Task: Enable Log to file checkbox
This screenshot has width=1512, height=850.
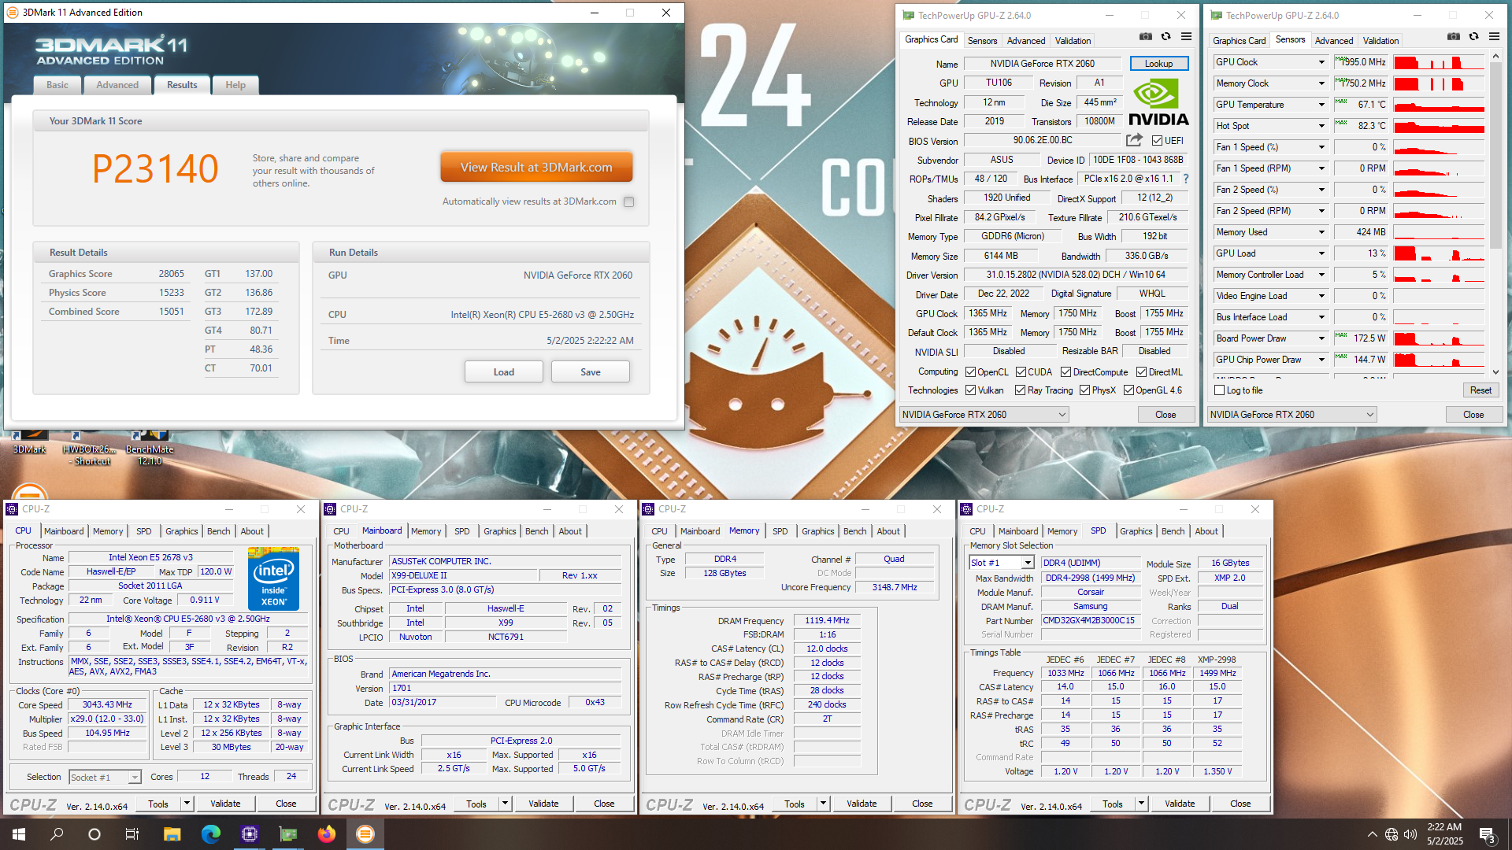Action: pyautogui.click(x=1220, y=390)
